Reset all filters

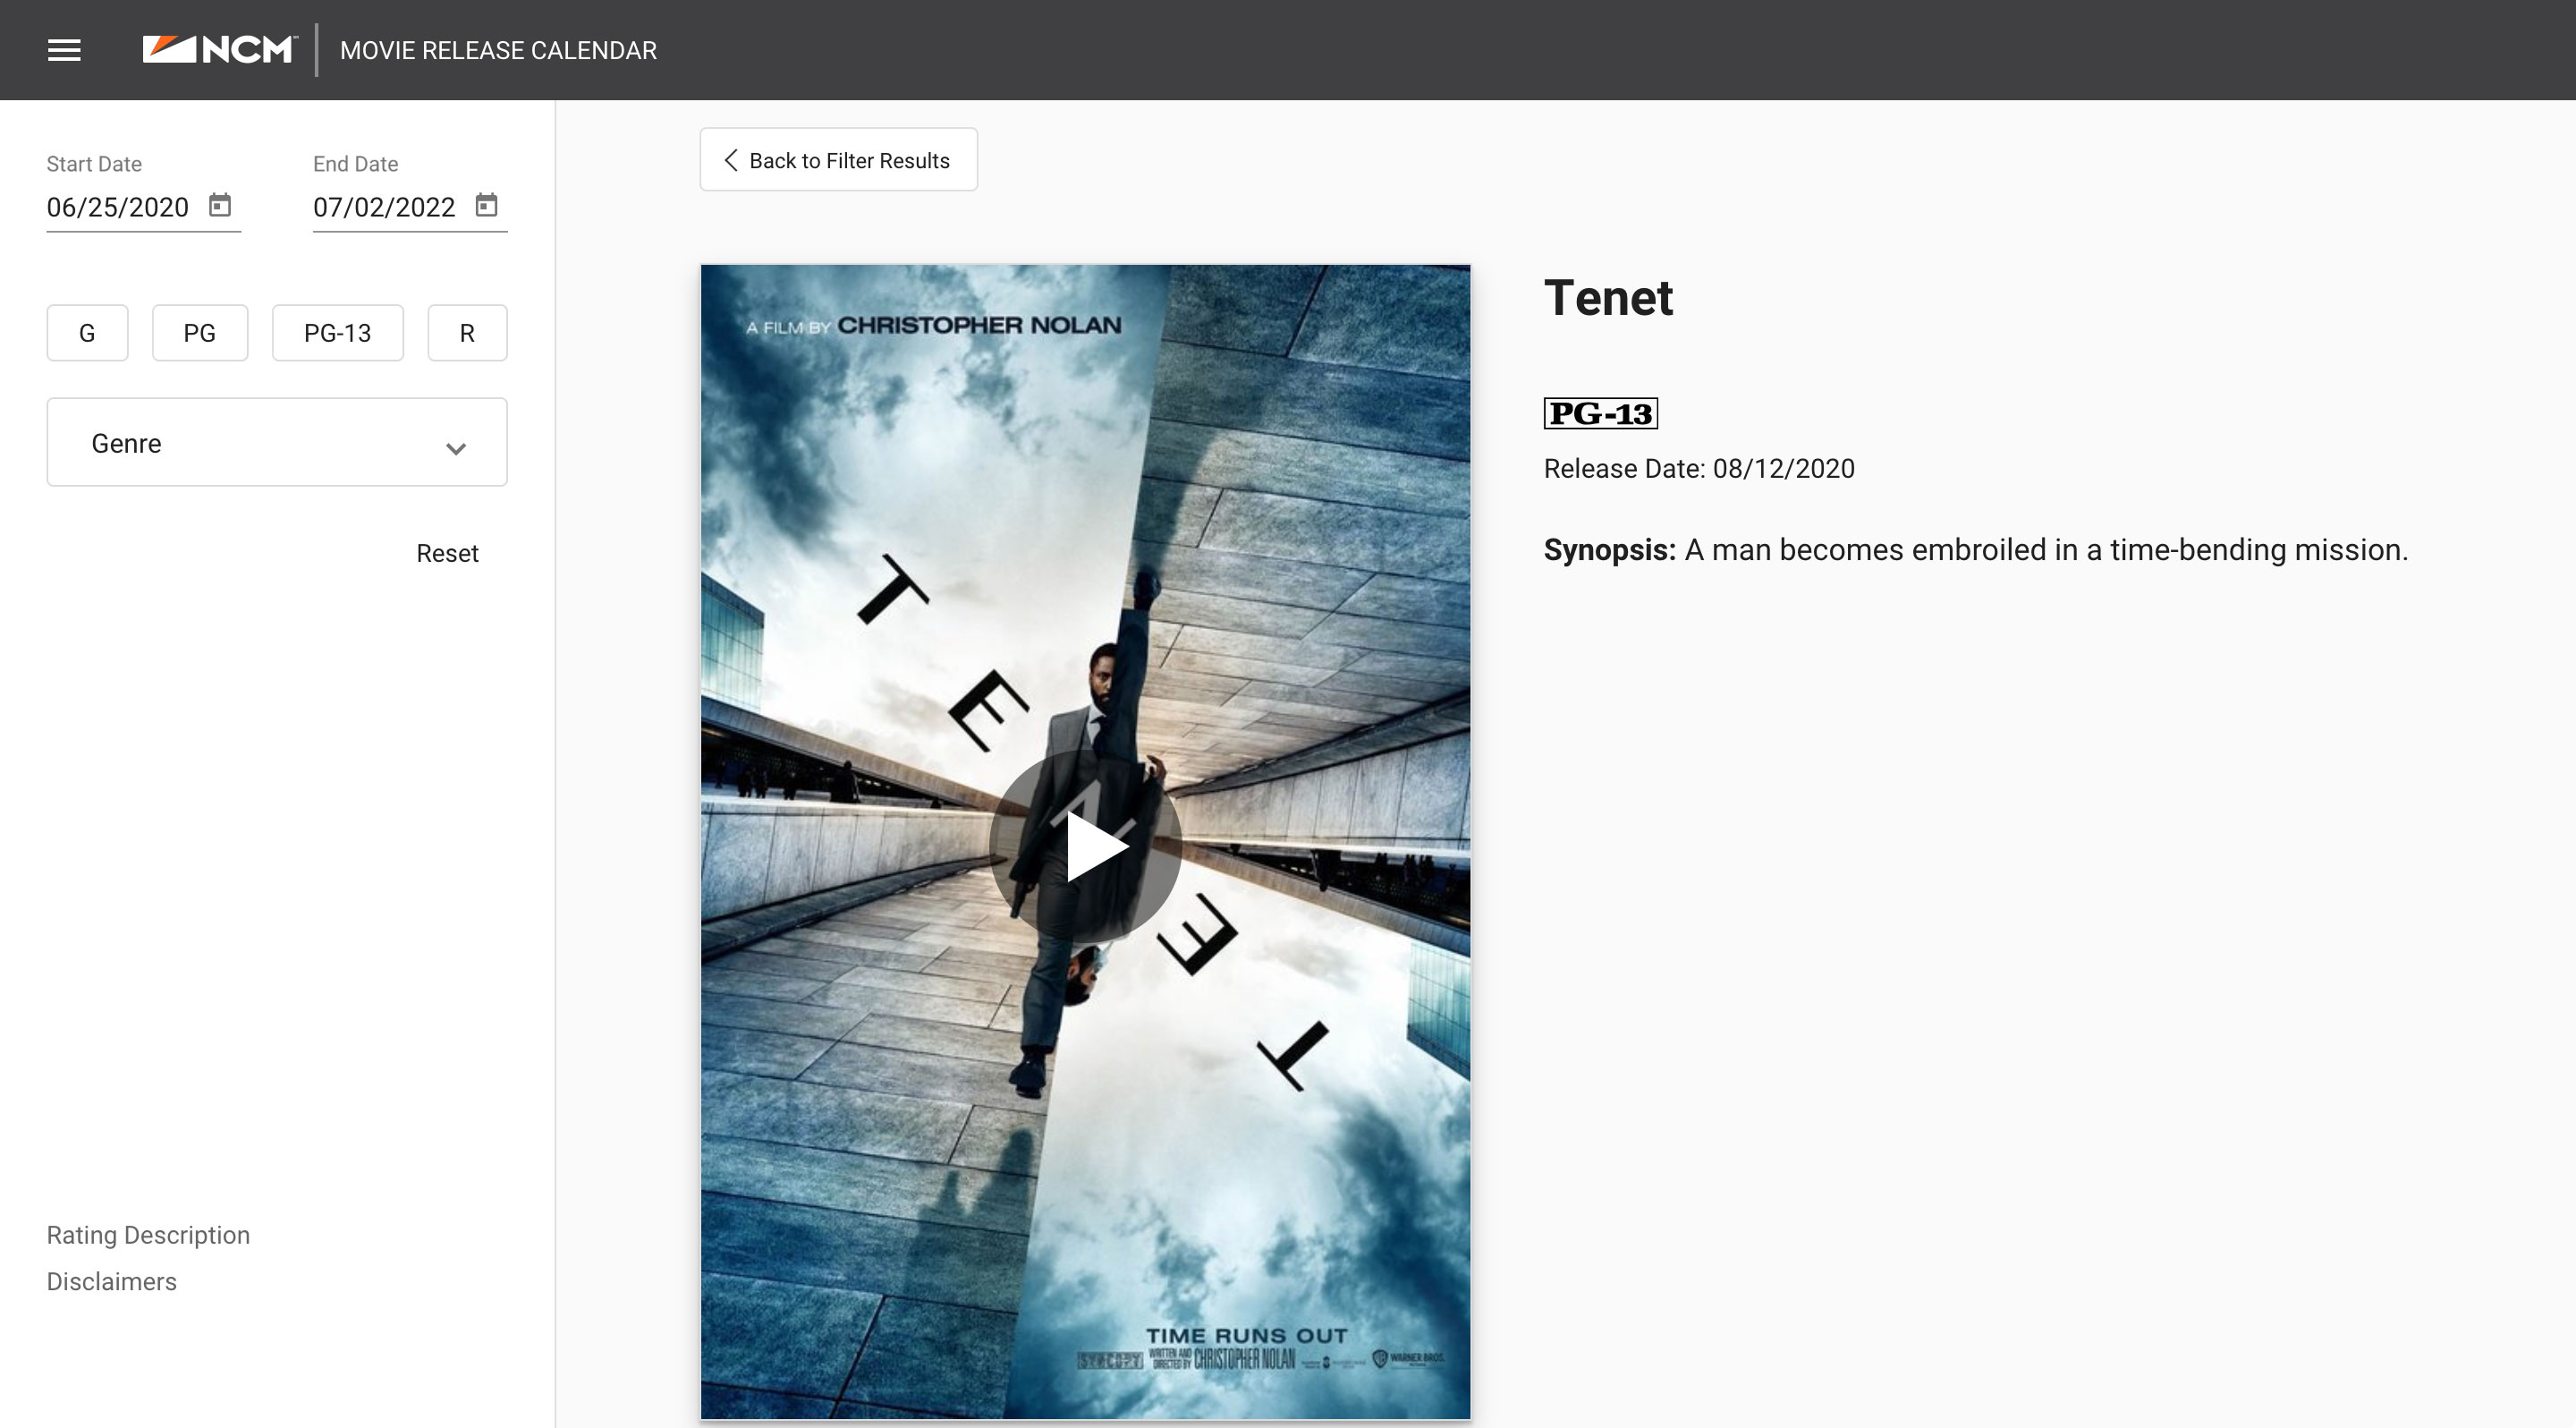[x=447, y=553]
